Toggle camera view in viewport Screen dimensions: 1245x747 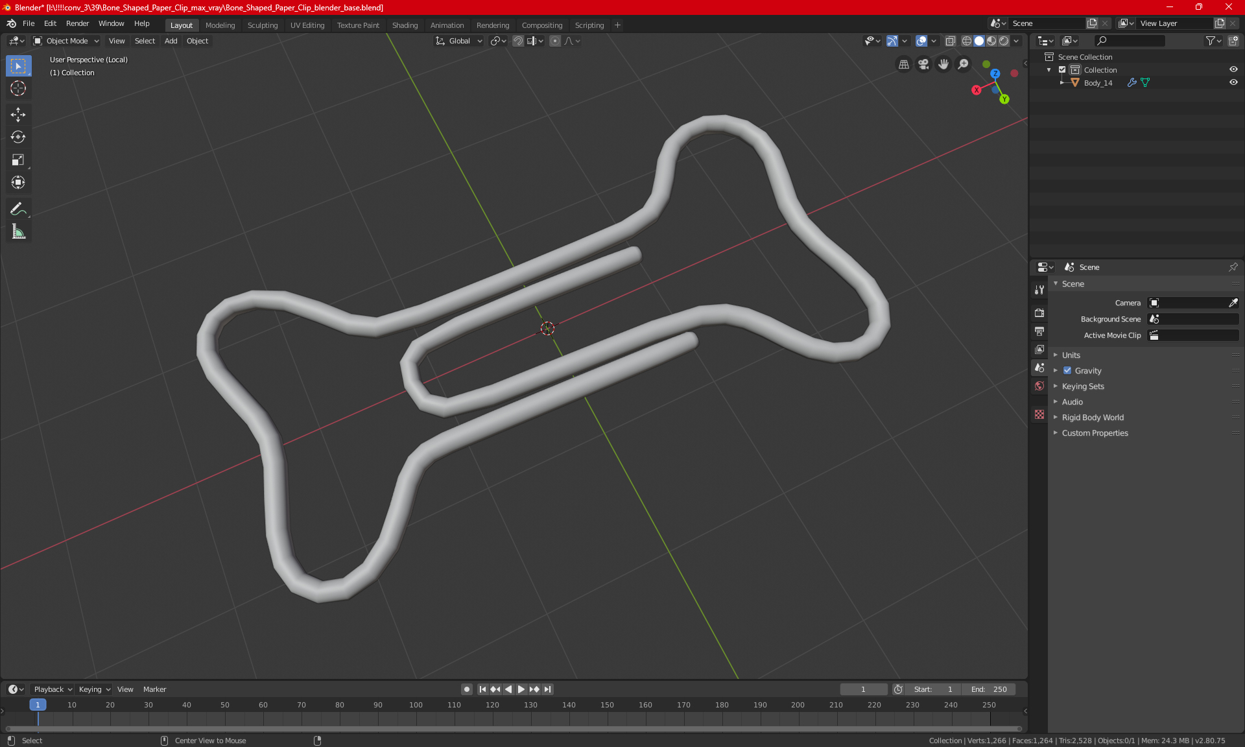pyautogui.click(x=923, y=64)
